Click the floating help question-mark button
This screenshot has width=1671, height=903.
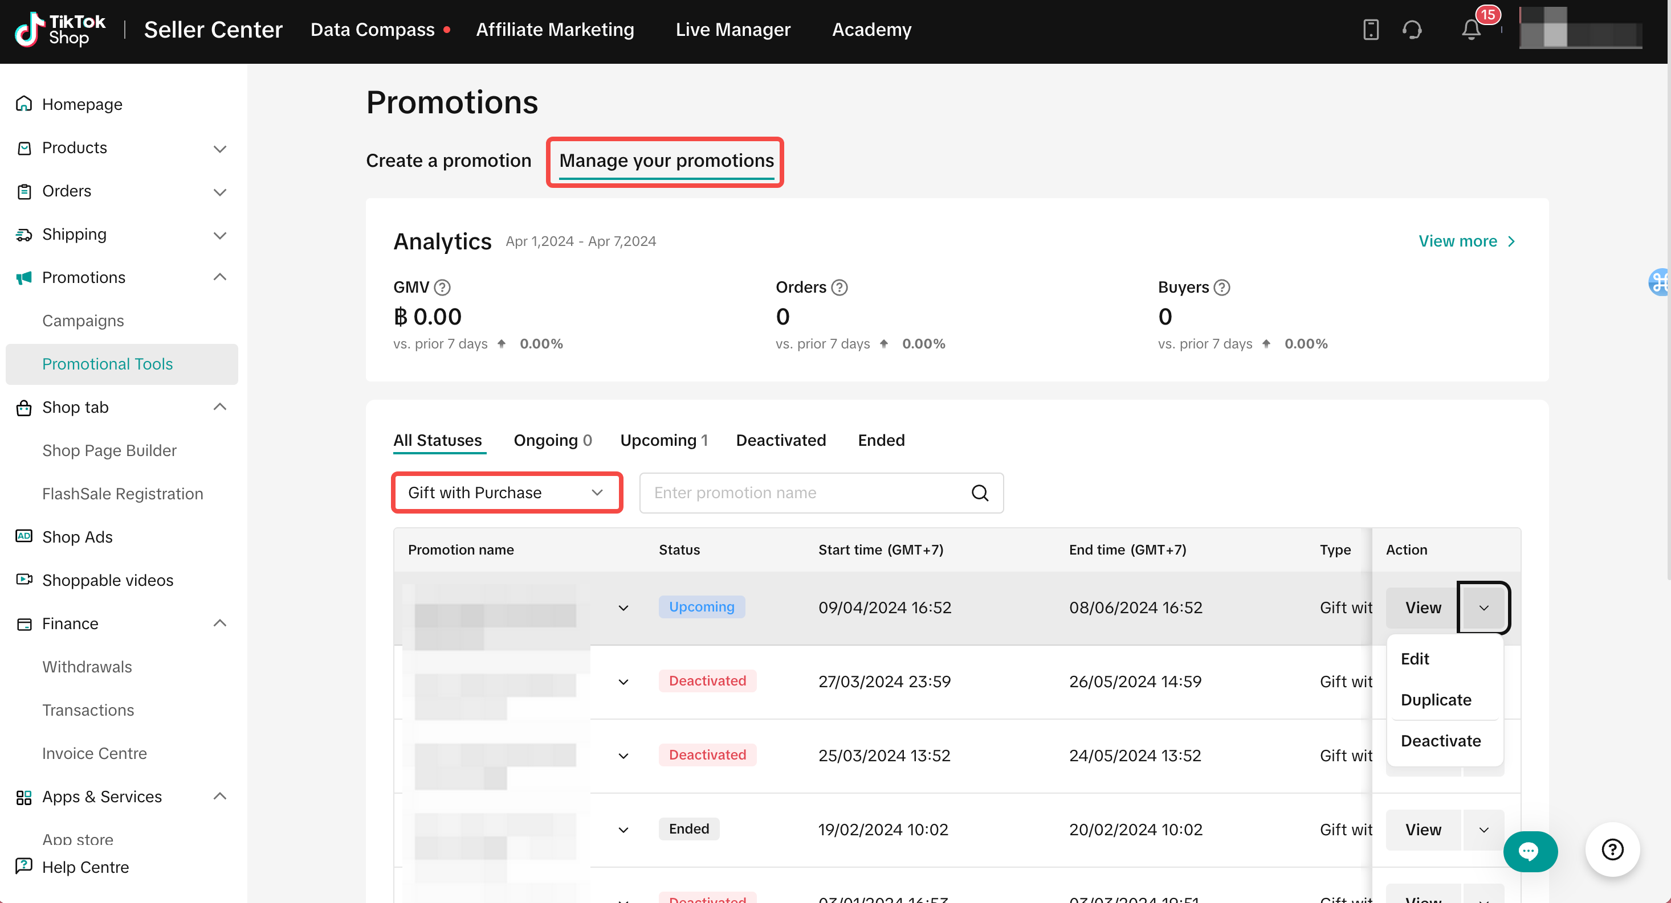[1612, 849]
